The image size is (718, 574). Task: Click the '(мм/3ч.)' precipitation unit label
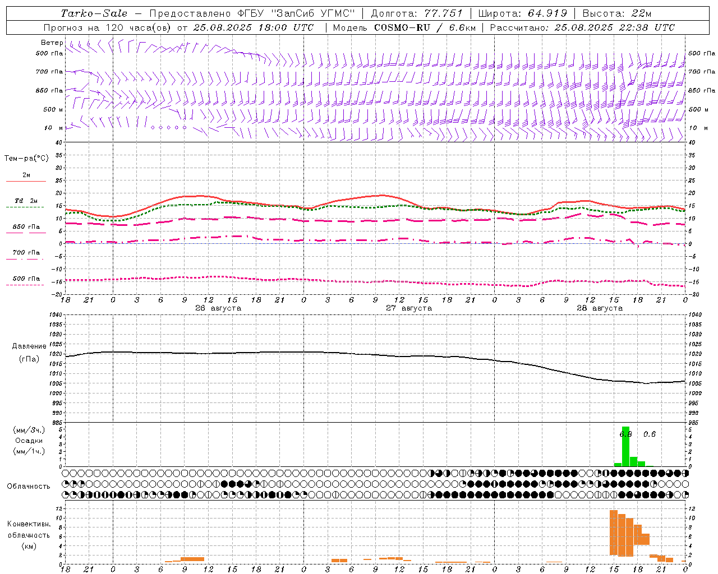(x=29, y=430)
